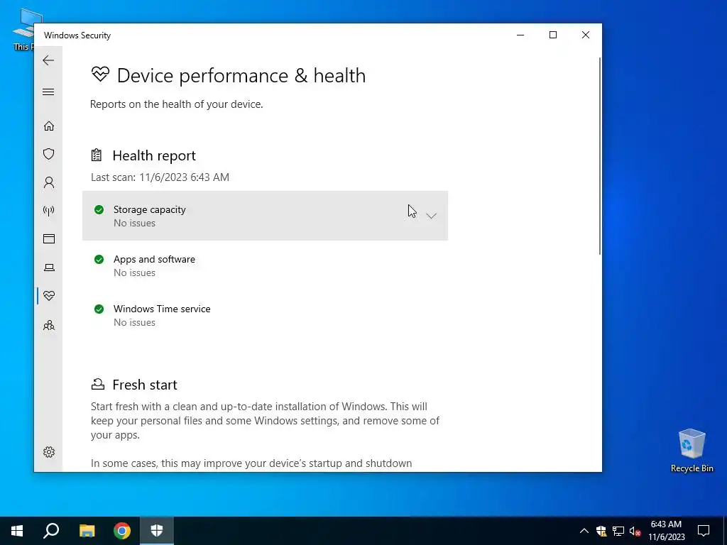Click the muted volume tray icon
The height and width of the screenshot is (545, 727).
pos(635,531)
